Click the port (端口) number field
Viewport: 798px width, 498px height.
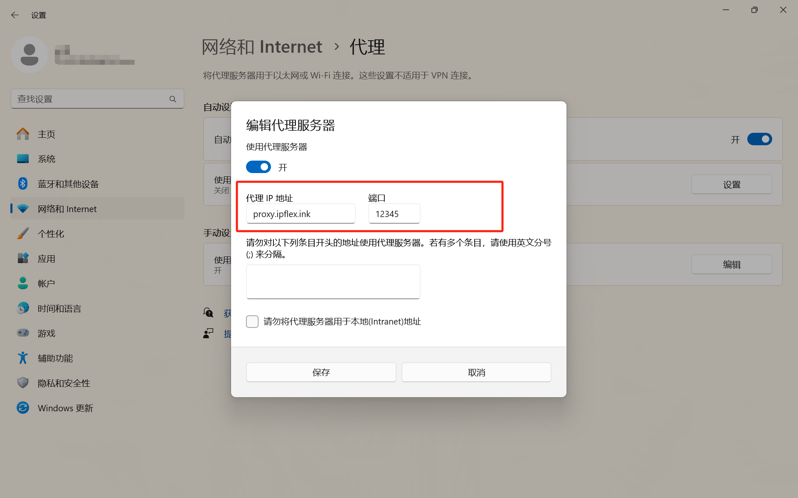pos(394,214)
